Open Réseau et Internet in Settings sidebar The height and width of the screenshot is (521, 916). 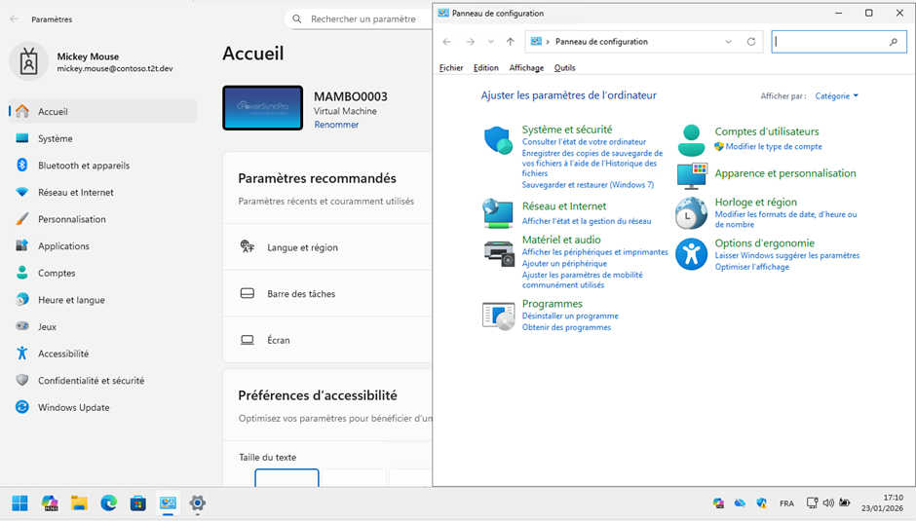pos(103,192)
